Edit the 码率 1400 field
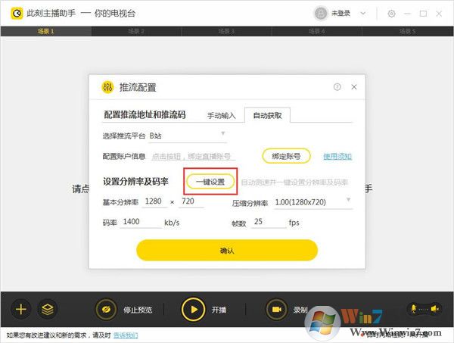Screen dimensions: 454x343 click(141, 222)
